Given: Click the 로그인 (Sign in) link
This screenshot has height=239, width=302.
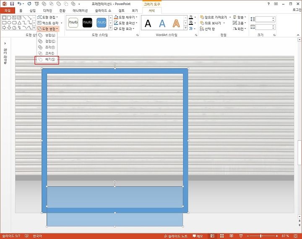Looking at the screenshot, I should (x=297, y=10).
